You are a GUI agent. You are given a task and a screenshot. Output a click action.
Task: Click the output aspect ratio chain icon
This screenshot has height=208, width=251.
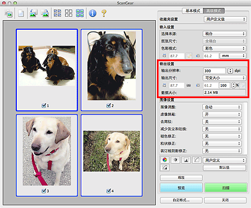point(189,85)
